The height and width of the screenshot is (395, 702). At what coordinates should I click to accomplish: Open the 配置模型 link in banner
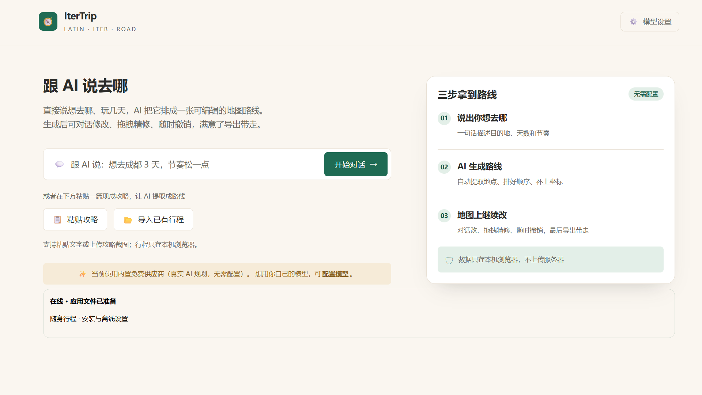(x=335, y=274)
